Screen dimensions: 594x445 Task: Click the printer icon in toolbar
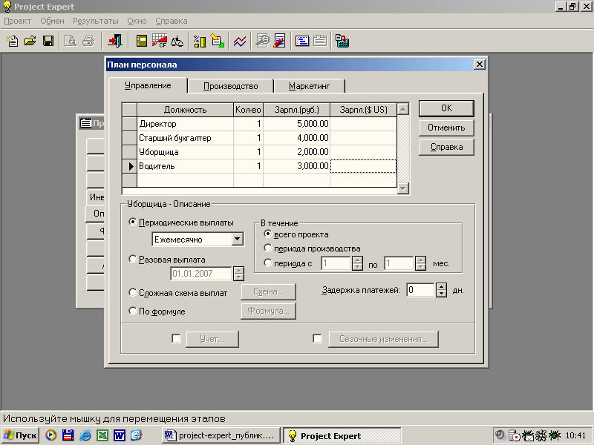click(x=88, y=41)
